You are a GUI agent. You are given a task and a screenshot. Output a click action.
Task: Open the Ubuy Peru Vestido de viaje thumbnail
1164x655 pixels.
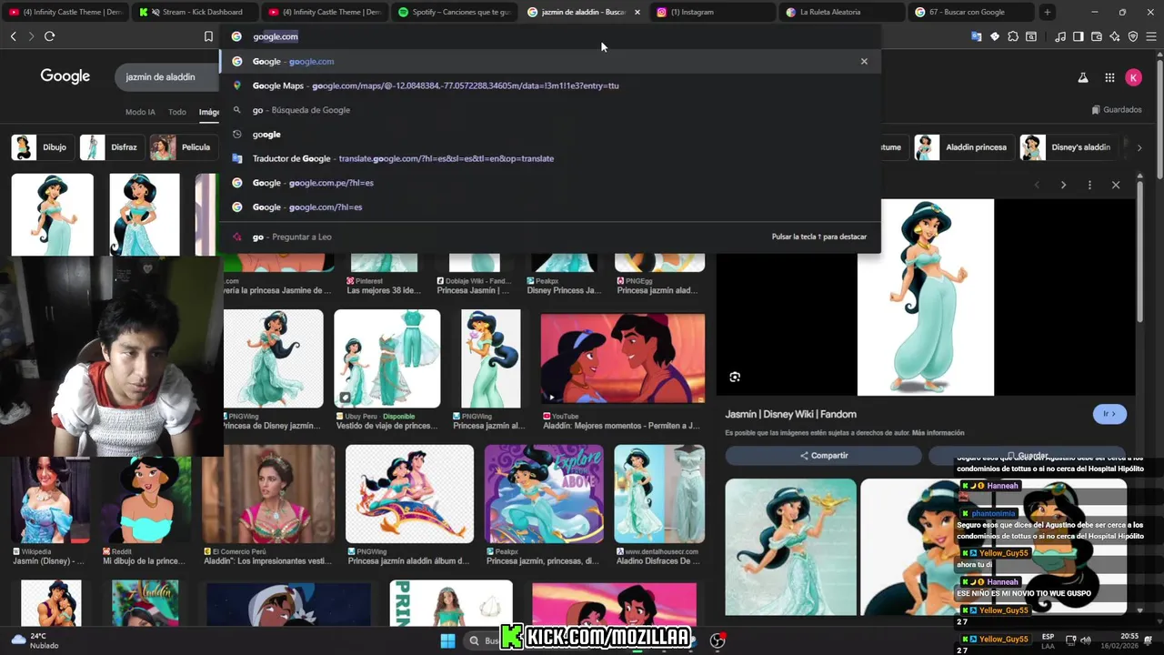pyautogui.click(x=387, y=358)
